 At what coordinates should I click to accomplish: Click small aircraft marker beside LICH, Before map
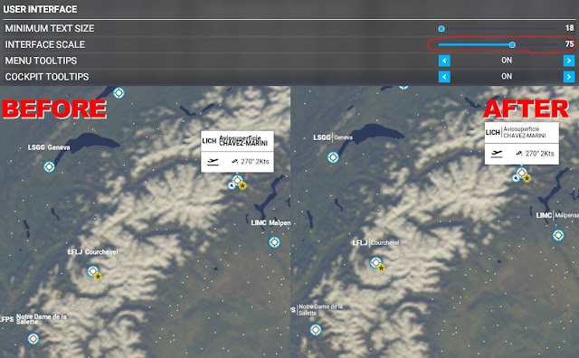(232, 185)
